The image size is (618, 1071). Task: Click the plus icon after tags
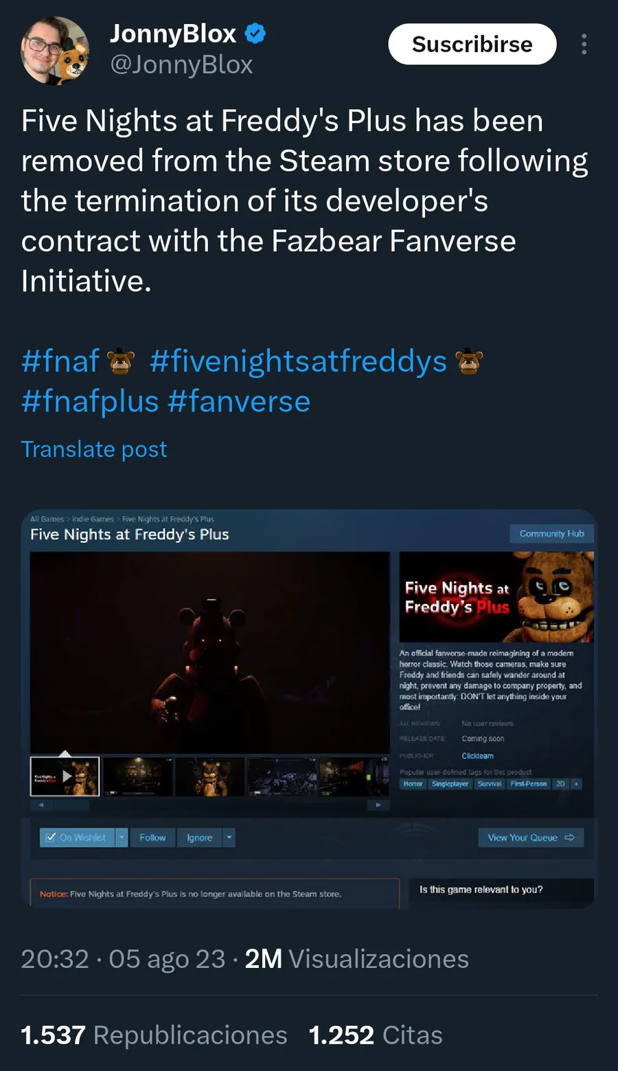pyautogui.click(x=576, y=783)
